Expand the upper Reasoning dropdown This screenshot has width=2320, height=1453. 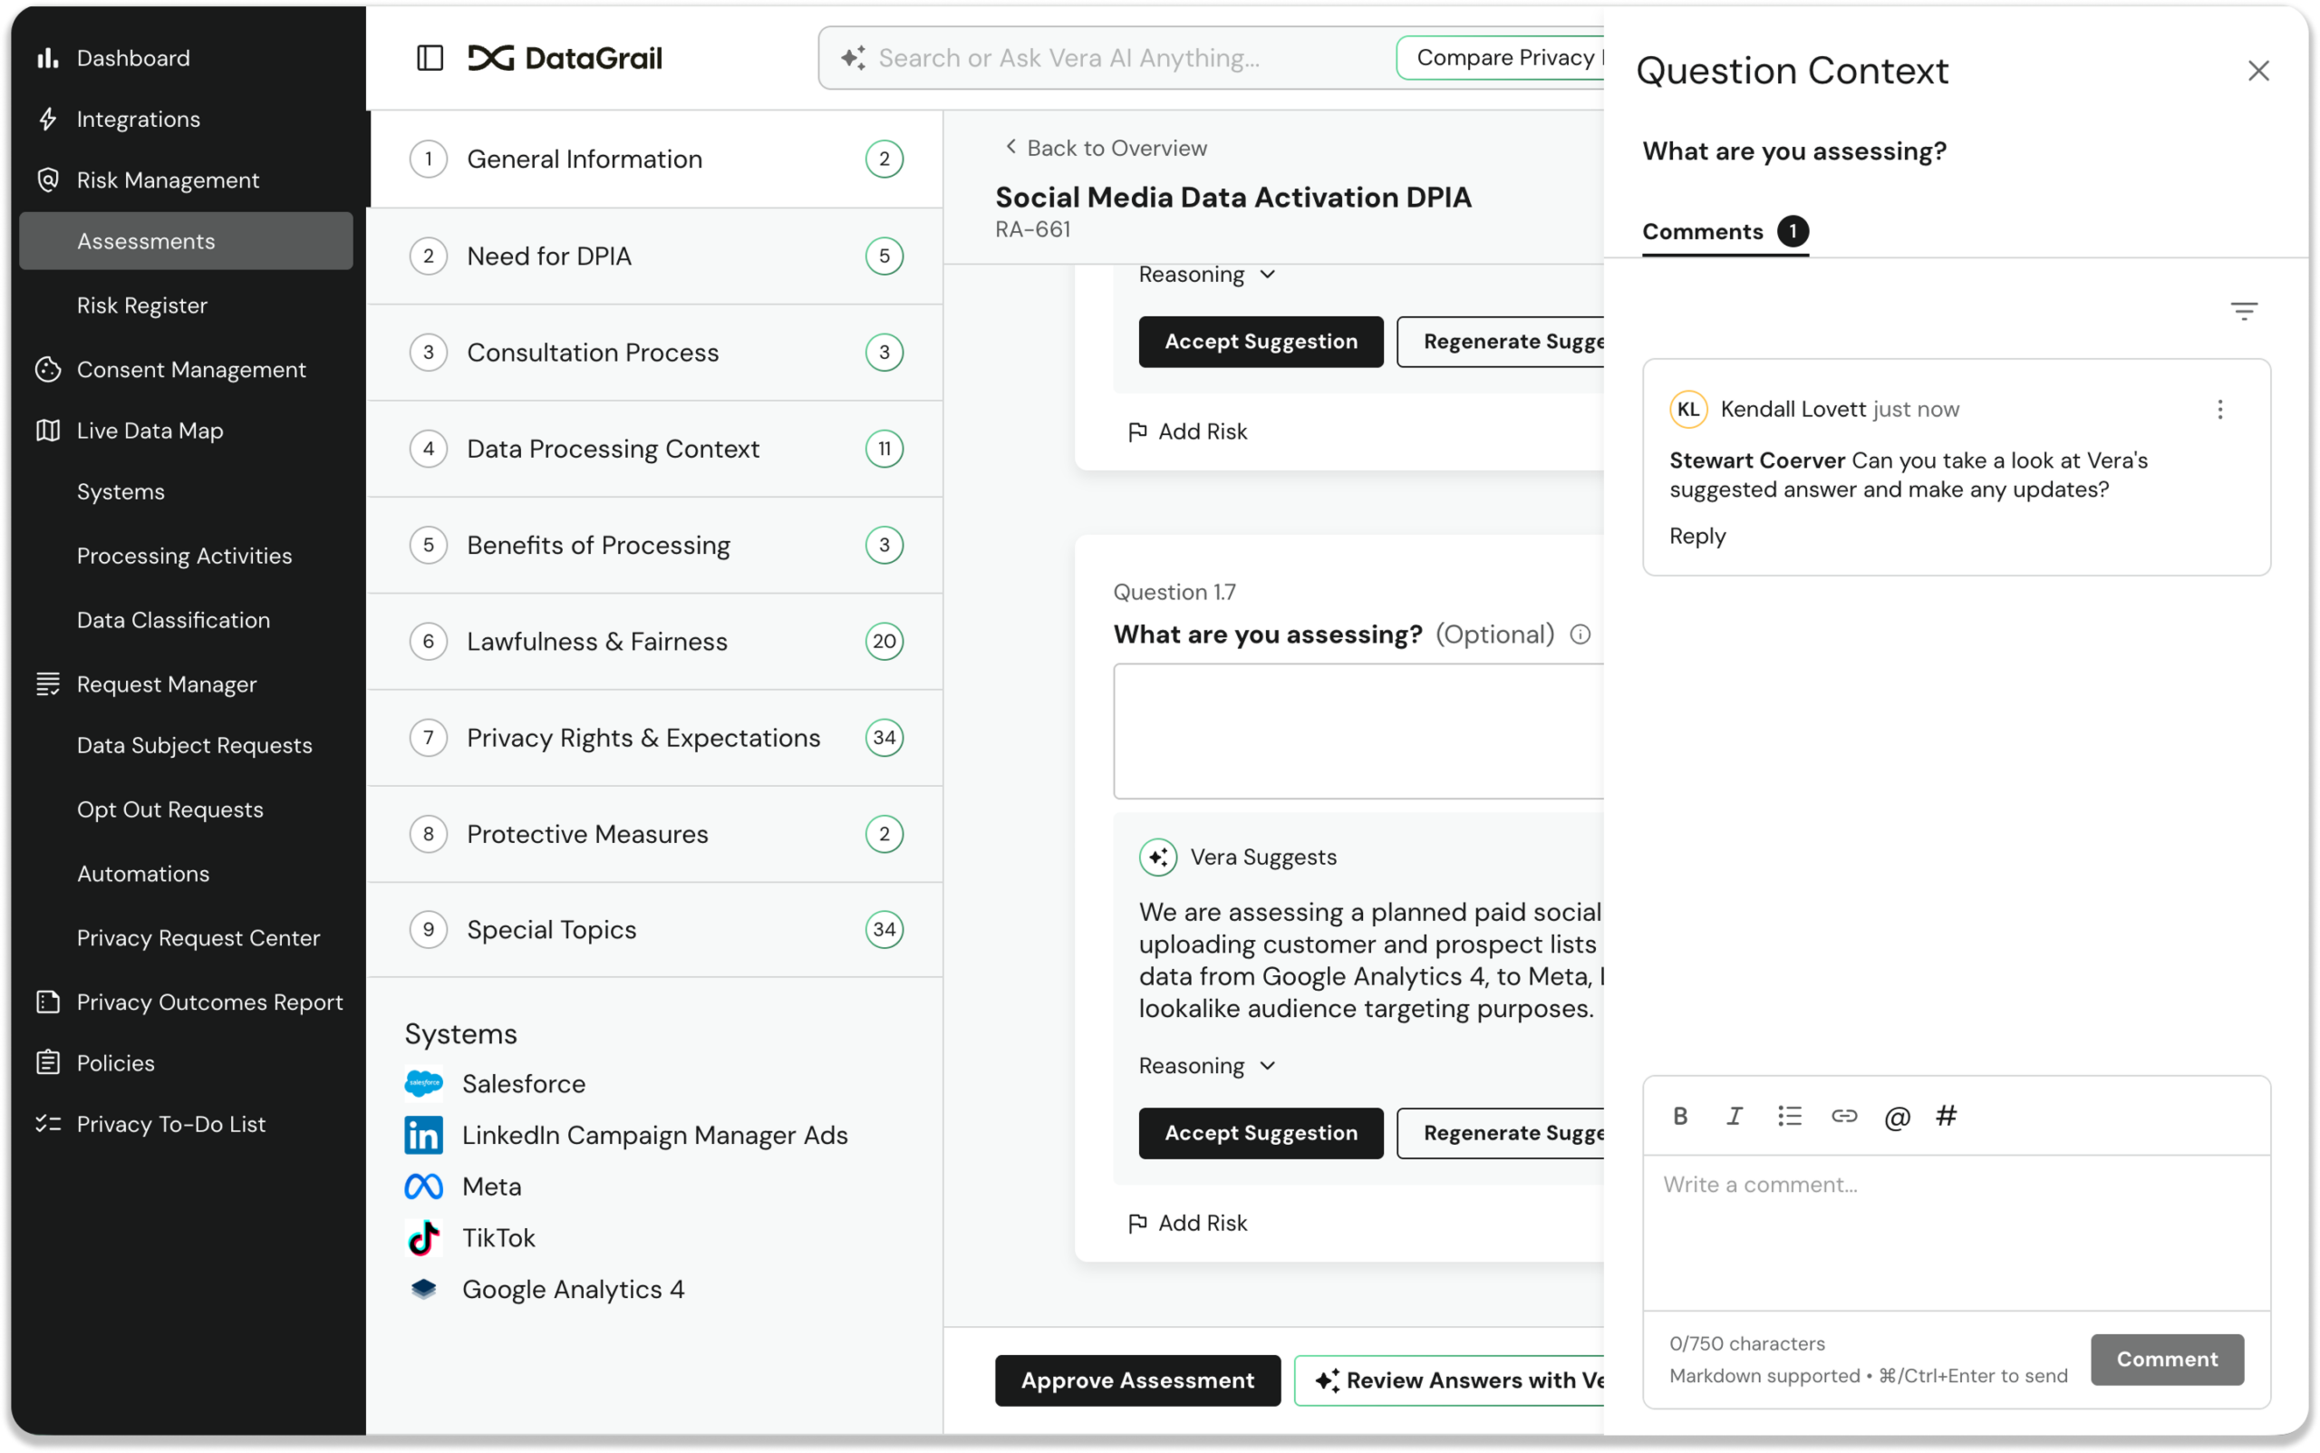[x=1206, y=275]
